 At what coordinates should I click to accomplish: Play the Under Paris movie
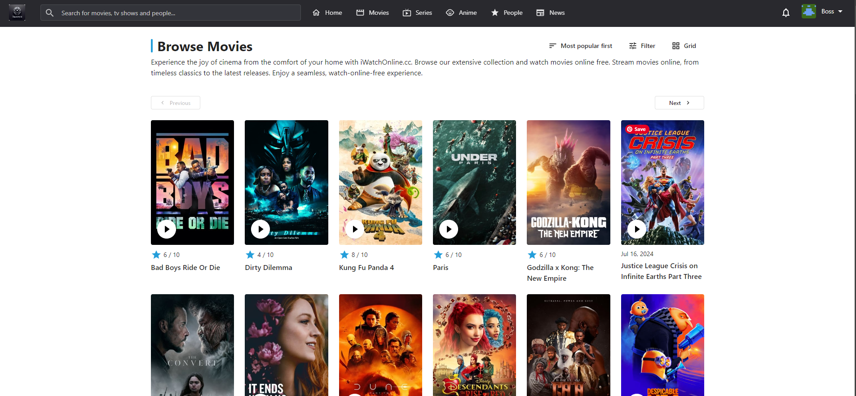point(449,229)
